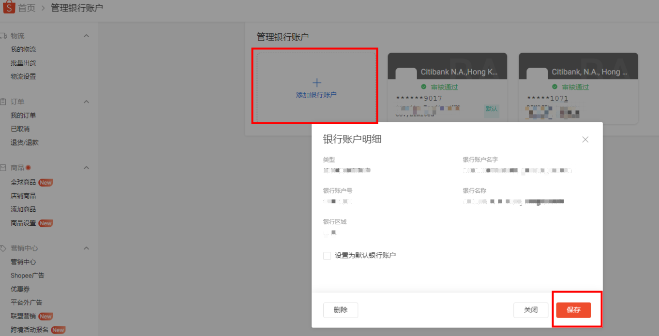
Task: Collapse the 订单 sidebar section
Action: (86, 101)
